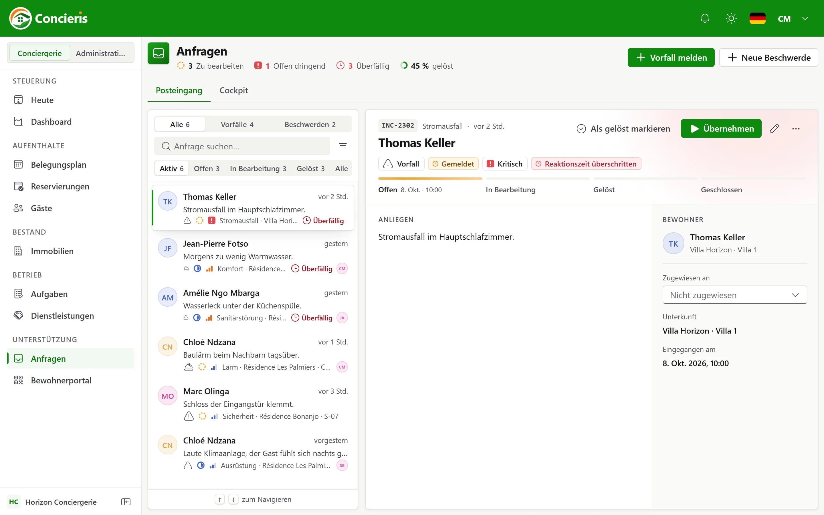Screen dimensions: 824x515
Task: Mark request as gelöst
Action: [x=623, y=128]
